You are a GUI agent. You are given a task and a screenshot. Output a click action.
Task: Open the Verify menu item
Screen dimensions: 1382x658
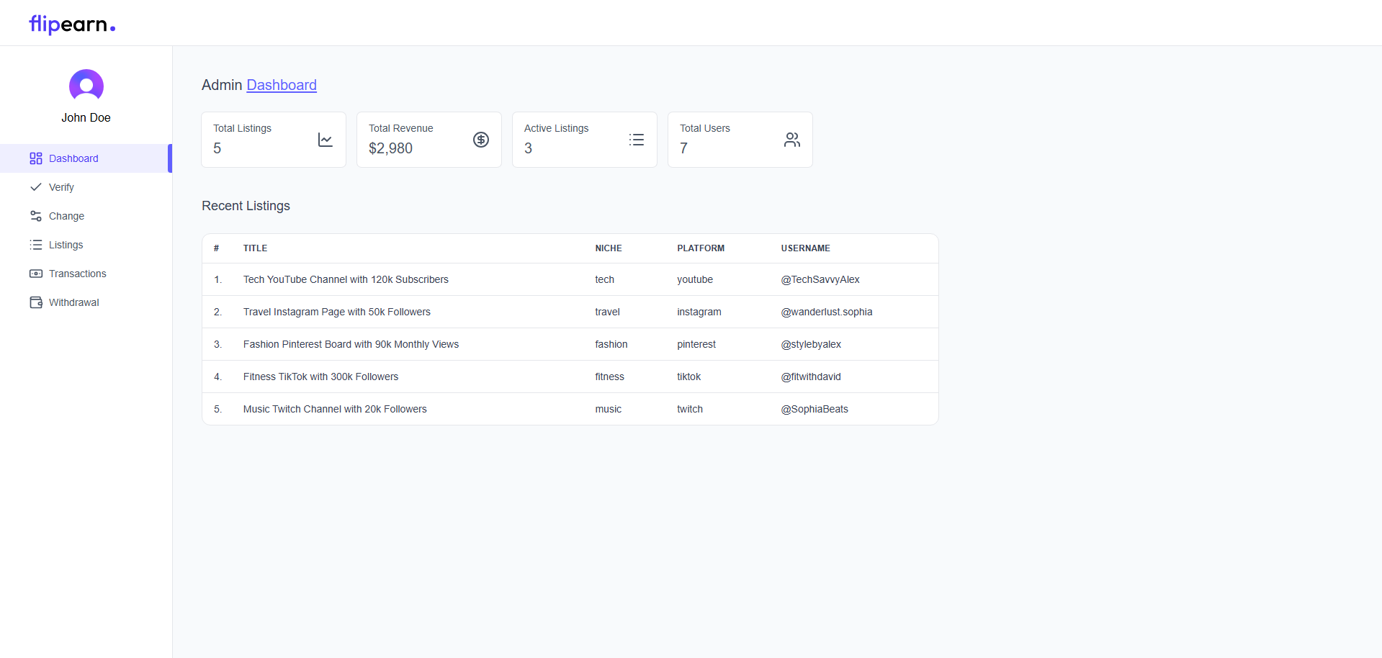pyautogui.click(x=61, y=187)
